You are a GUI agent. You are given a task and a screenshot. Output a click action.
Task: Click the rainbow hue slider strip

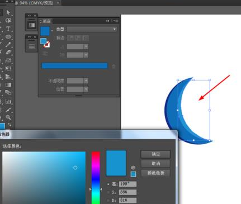[x=96, y=178]
